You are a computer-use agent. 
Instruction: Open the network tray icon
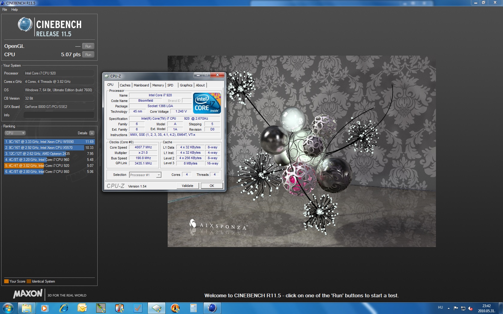(x=463, y=308)
